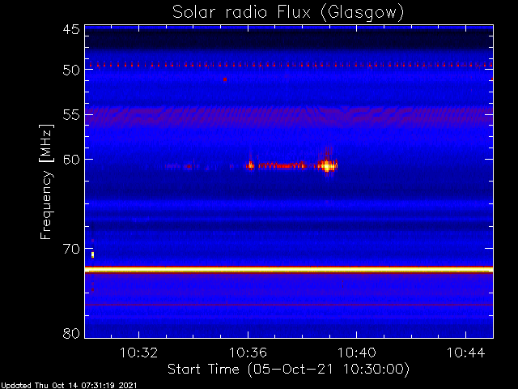Click the isolated red spot below 50 MHz
This screenshot has height=389, width=518.
tap(225, 79)
